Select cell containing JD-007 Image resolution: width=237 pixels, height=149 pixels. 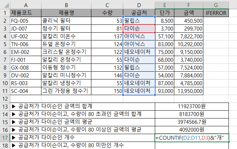(x=26, y=29)
